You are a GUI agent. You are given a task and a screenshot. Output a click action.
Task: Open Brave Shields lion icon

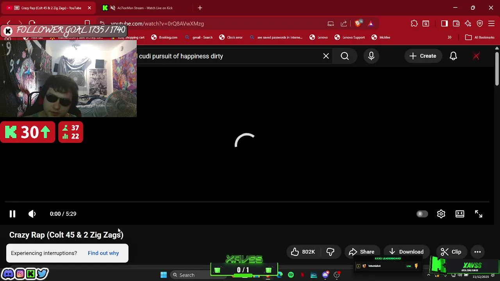pyautogui.click(x=358, y=23)
